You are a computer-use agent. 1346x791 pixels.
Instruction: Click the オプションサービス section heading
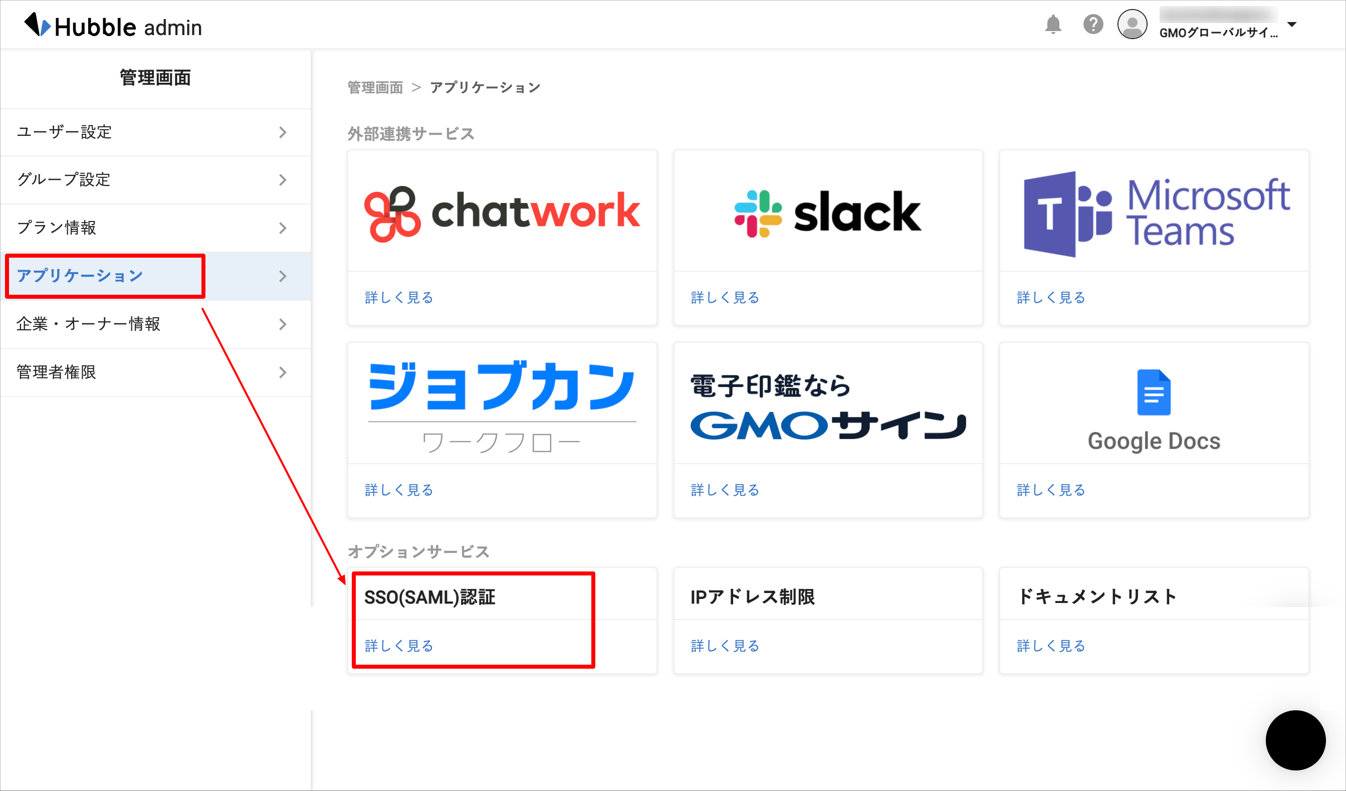point(418,551)
